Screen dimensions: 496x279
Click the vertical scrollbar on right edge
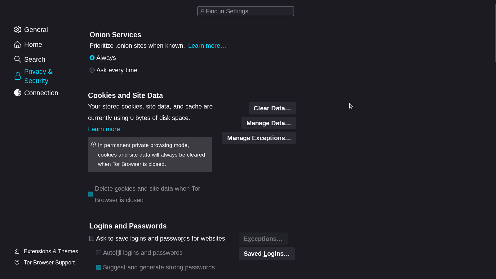495,31
